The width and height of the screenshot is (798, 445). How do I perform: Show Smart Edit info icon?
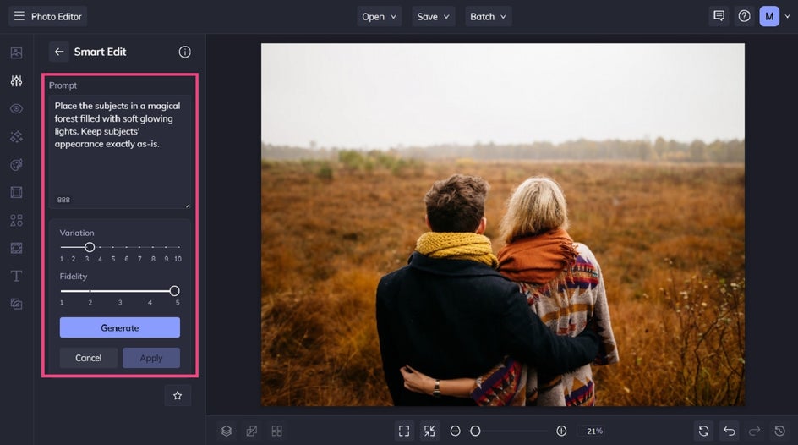point(185,52)
